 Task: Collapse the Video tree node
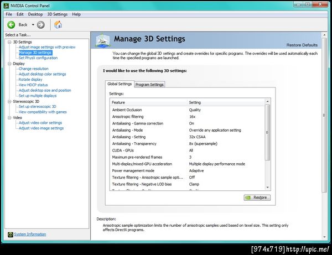pyautogui.click(x=9, y=117)
